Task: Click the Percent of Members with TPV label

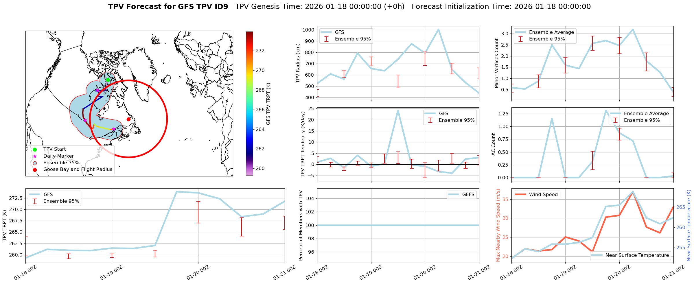Action: pos(301,225)
